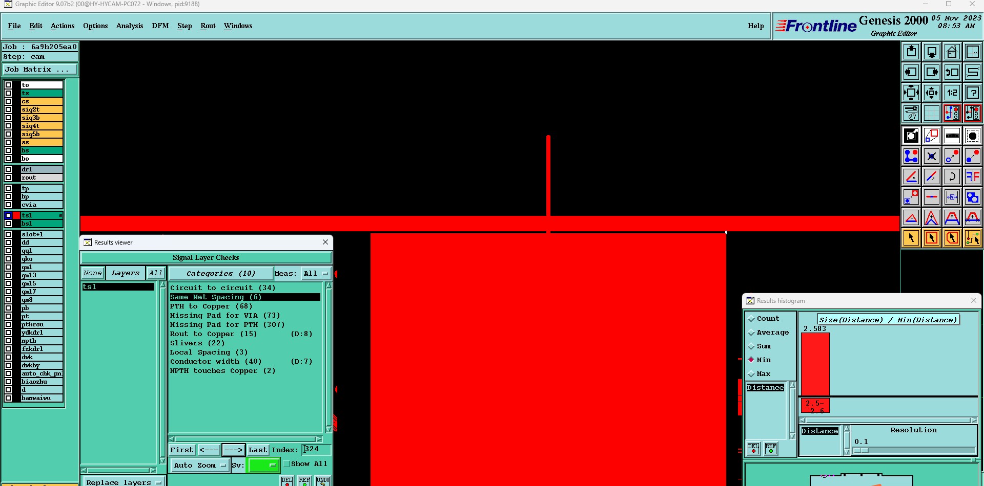
Task: Open the Actions menu
Action: tap(63, 26)
